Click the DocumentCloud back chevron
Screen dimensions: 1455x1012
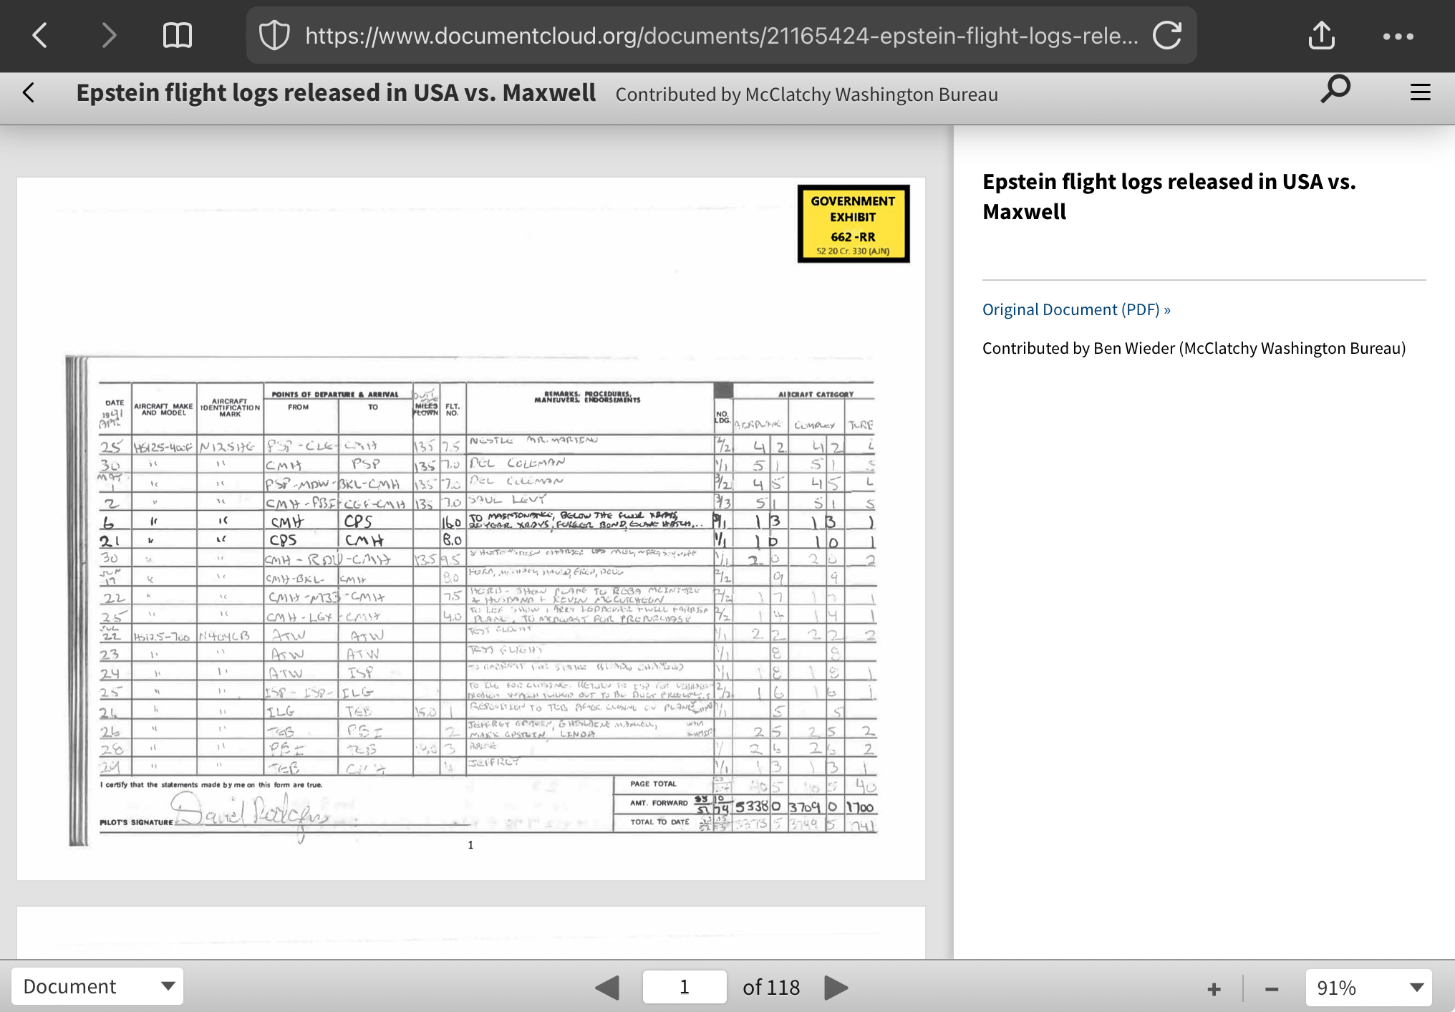coord(29,92)
